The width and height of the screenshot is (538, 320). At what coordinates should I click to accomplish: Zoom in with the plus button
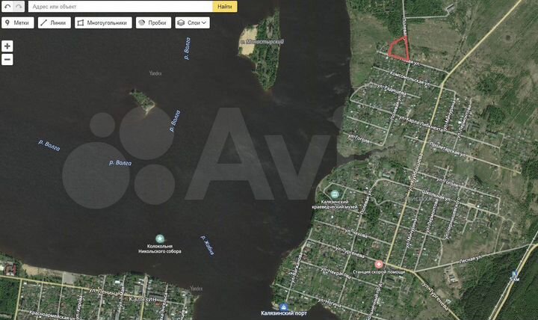click(7, 46)
